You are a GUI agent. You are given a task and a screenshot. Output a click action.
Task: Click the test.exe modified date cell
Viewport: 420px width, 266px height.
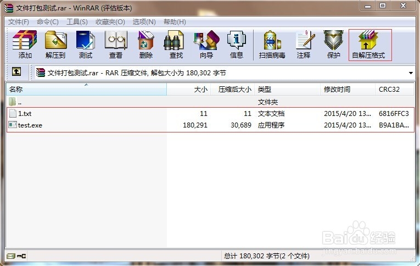click(x=348, y=125)
